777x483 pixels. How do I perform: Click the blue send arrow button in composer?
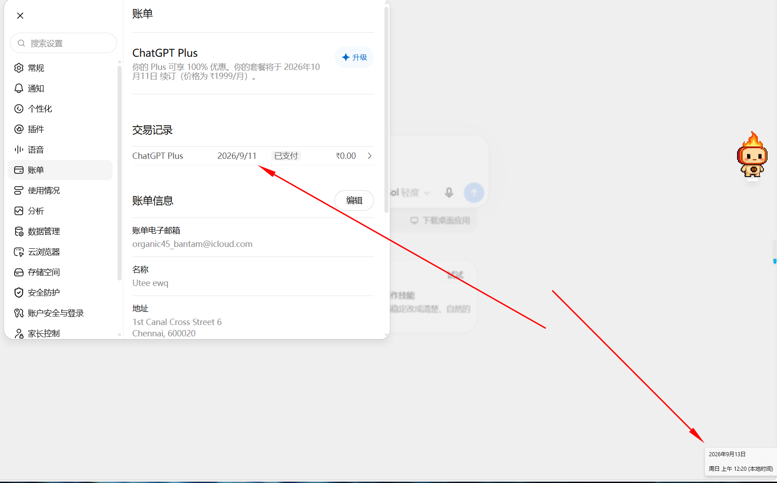click(x=474, y=192)
